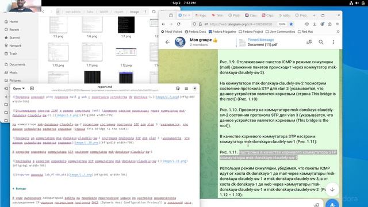Create new document in text editor
This screenshot has width=368, height=207.
click(x=32, y=89)
